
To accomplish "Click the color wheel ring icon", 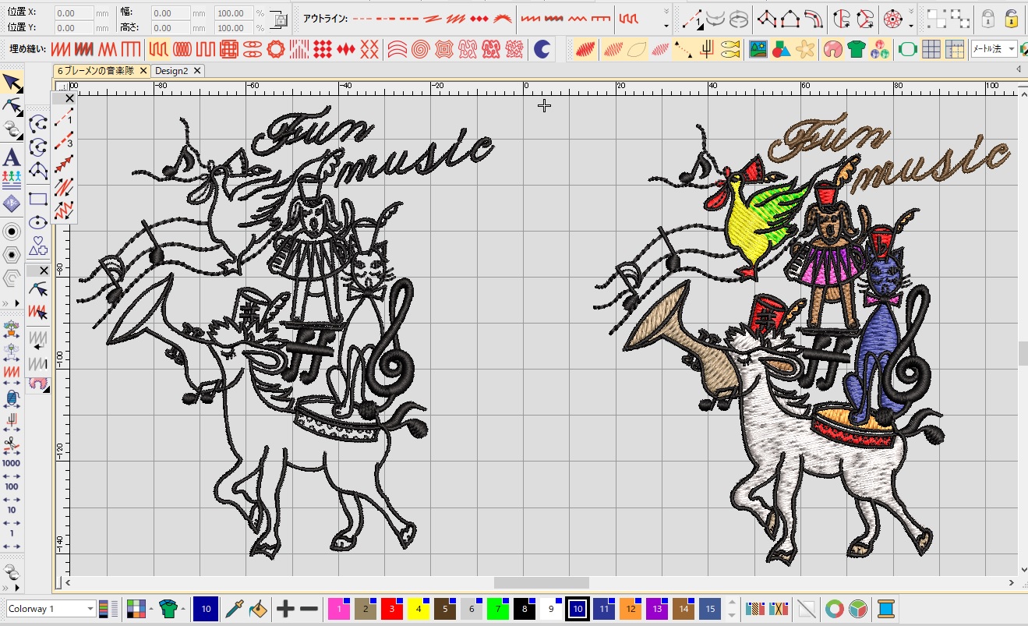I will 834,609.
